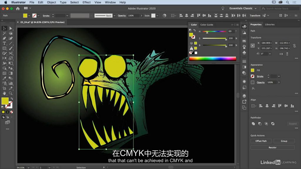Swap fill and stroke in toolbar

coord(12,99)
